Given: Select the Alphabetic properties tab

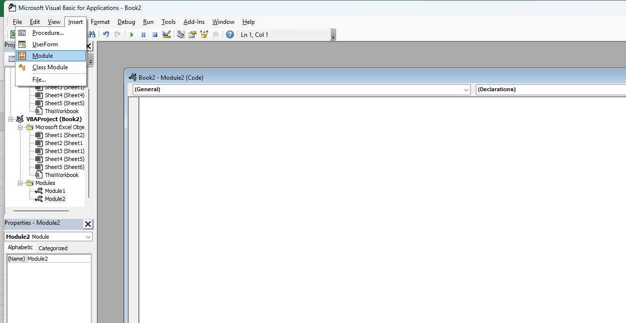Looking at the screenshot, I should coord(20,248).
